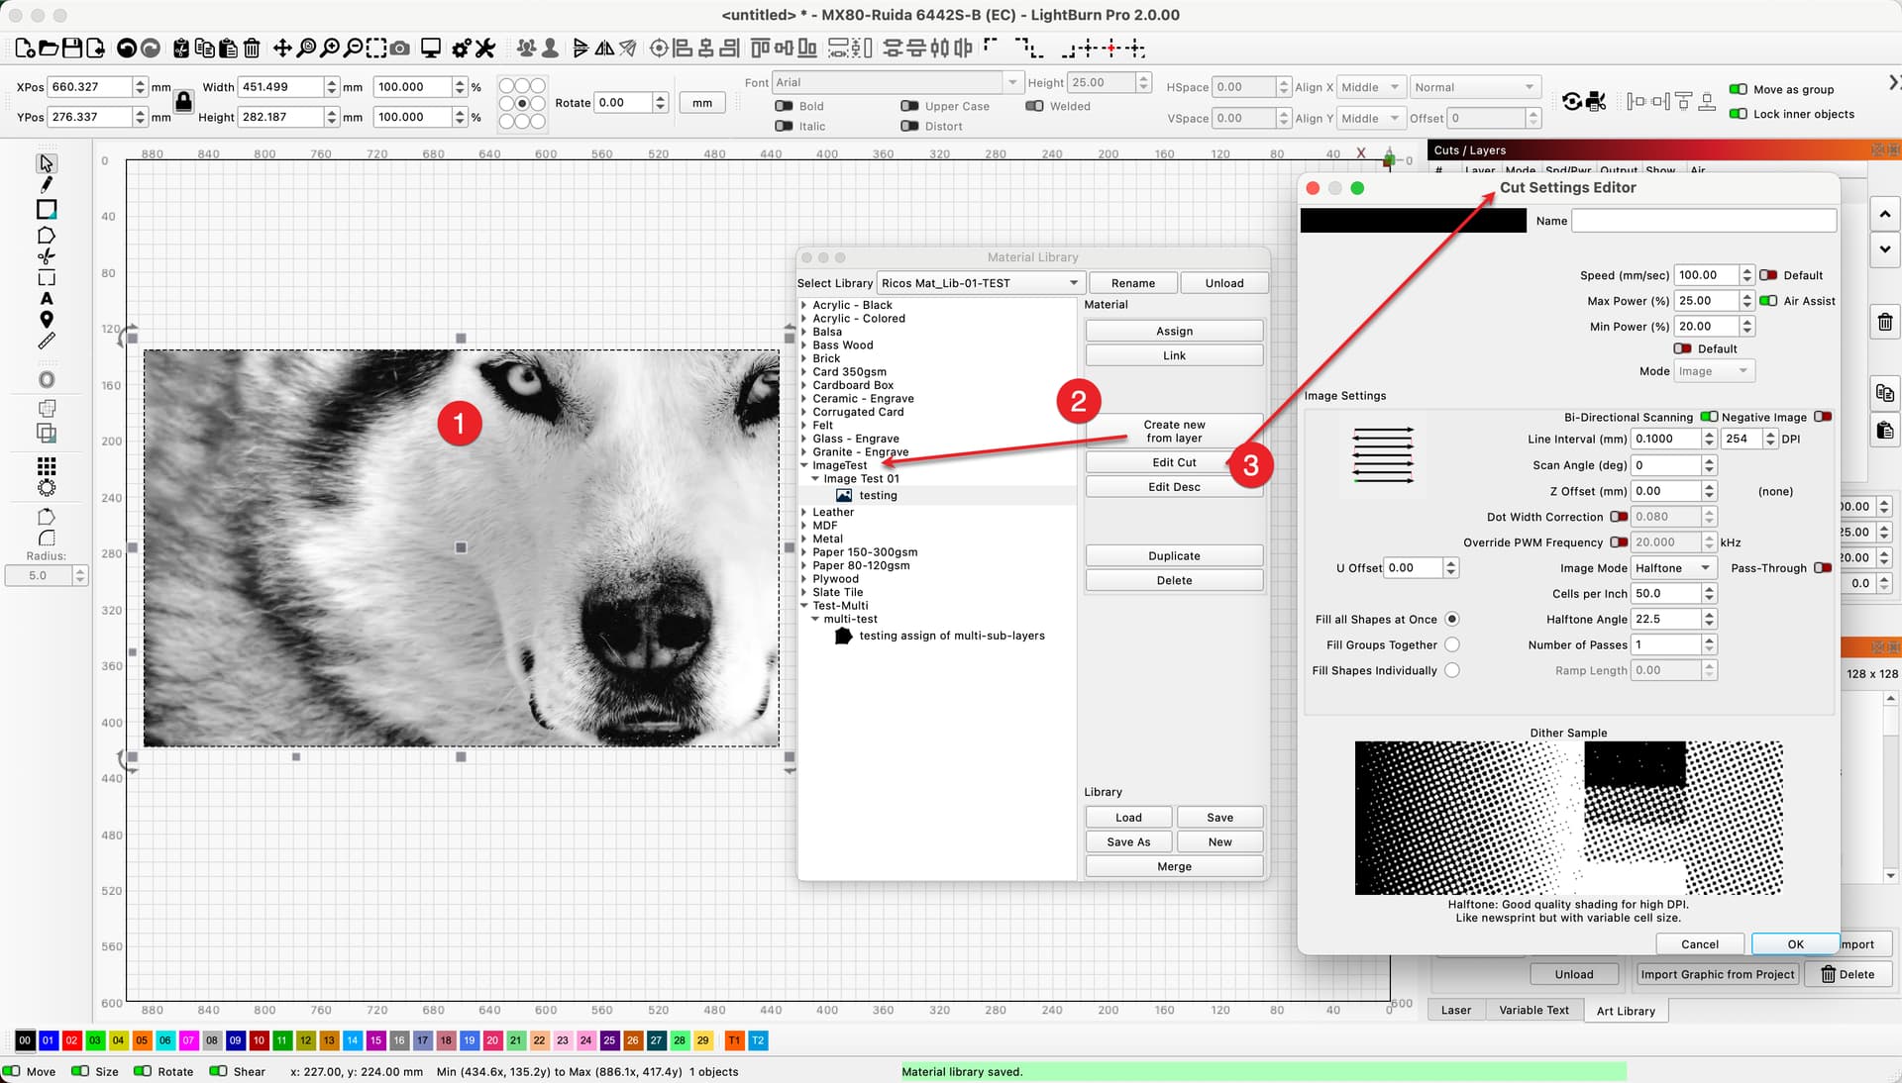Change the Image Mode dropdown from Halftone
This screenshot has height=1083, width=1902.
(x=1674, y=568)
